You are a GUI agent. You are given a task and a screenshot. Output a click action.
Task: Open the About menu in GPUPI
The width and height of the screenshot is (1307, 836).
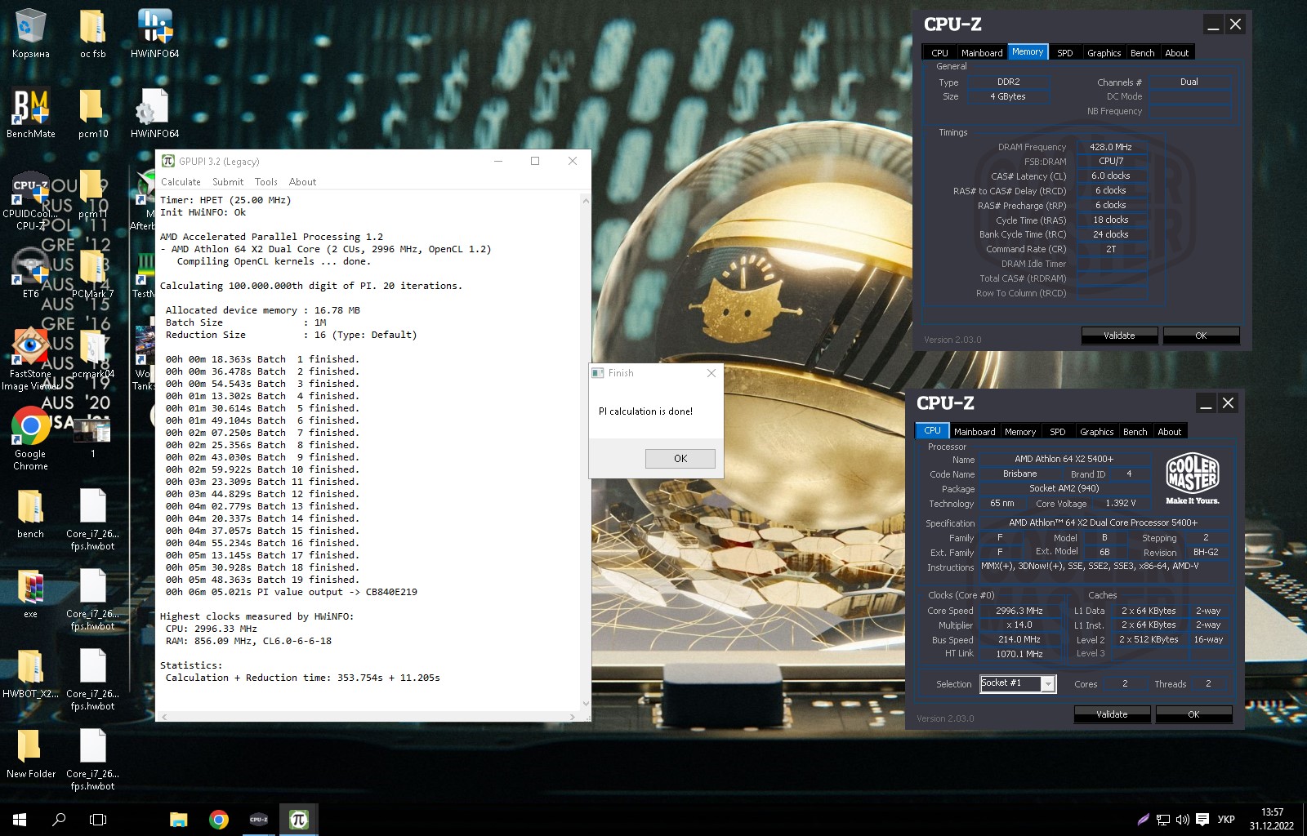coord(302,182)
